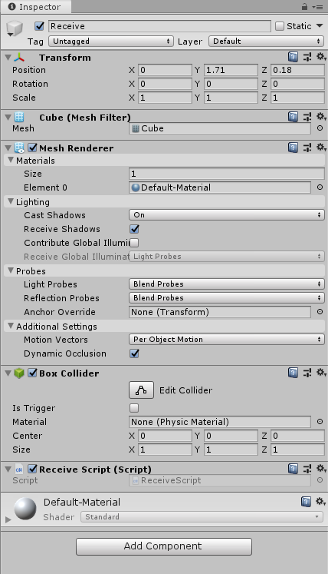Screen dimensions: 328x574
Task: Toggle the Receive GameObject active checkbox
Action: (x=39, y=26)
